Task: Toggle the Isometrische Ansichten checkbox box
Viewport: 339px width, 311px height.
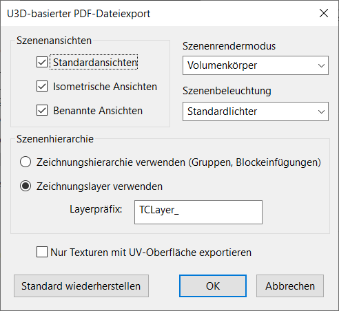Action: (42, 86)
